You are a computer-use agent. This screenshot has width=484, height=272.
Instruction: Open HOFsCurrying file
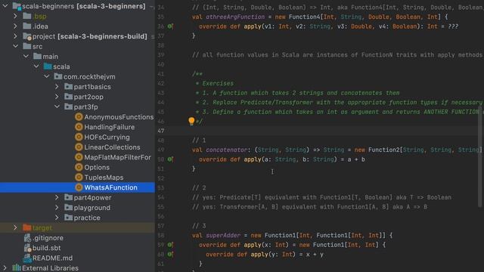107,137
